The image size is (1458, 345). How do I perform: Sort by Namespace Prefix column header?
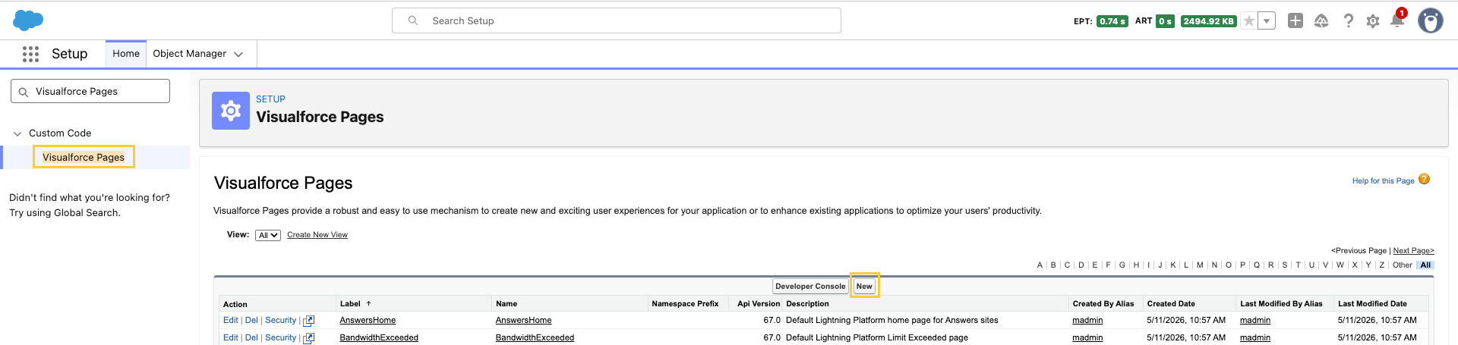coord(685,303)
